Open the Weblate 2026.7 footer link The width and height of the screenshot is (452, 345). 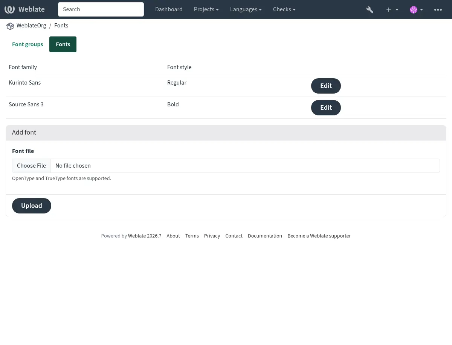[x=145, y=236]
